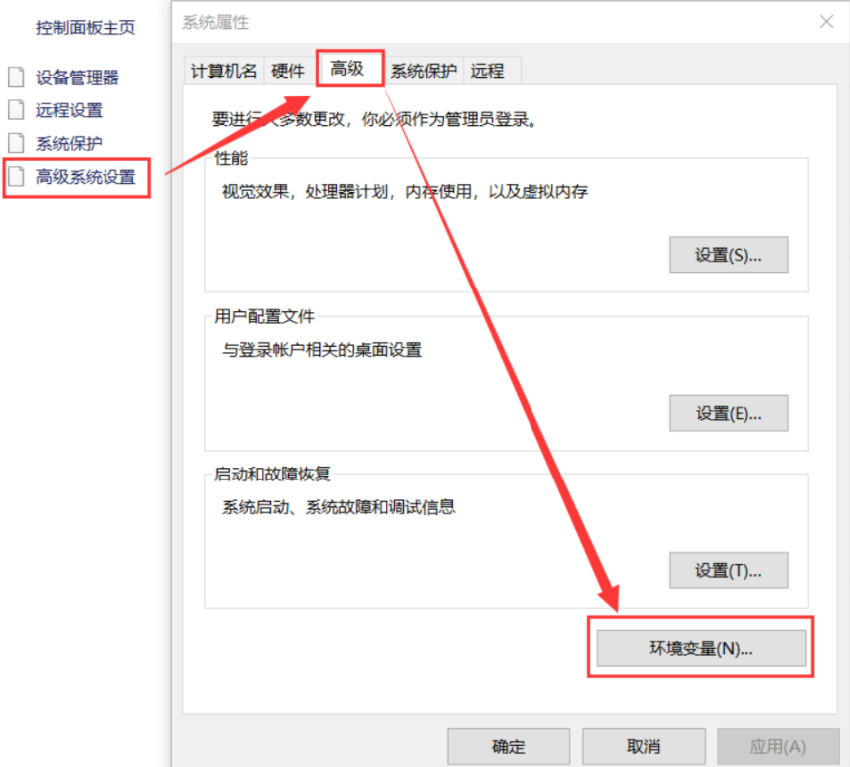Screen dimensions: 850x767
Task: Open 高级系统设置 in sidebar
Action: (x=86, y=177)
